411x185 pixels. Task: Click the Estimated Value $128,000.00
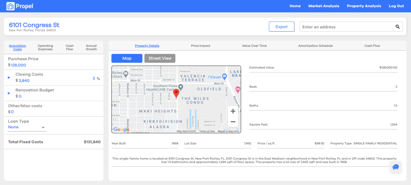(388, 68)
